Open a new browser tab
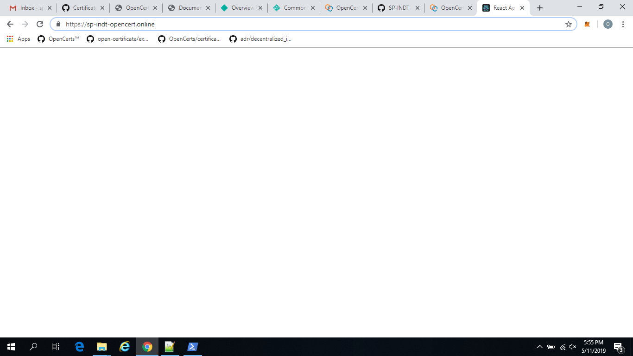Image resolution: width=633 pixels, height=356 pixels. click(x=539, y=7)
